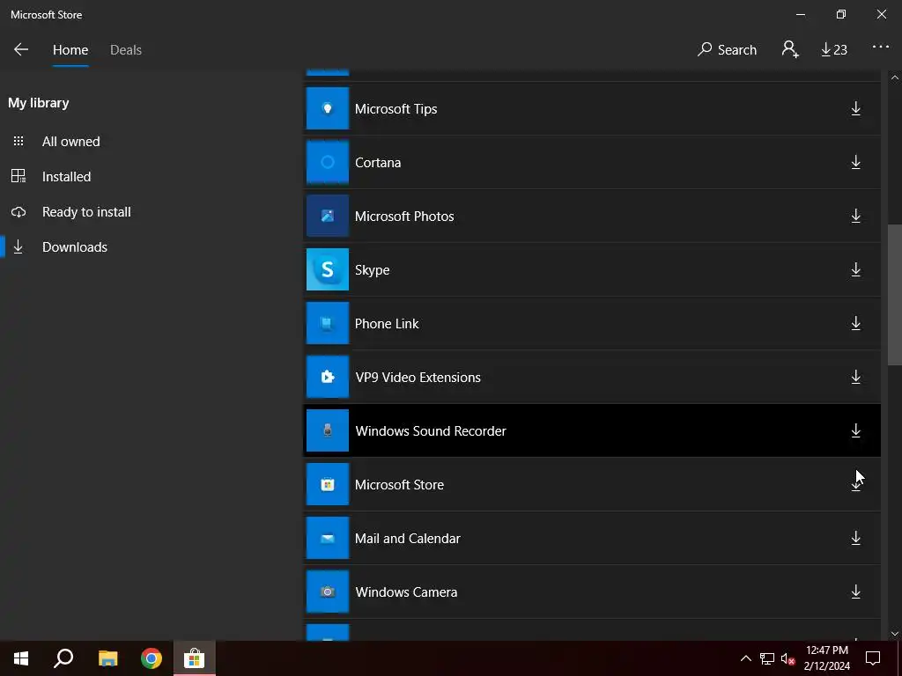The width and height of the screenshot is (902, 676).
Task: Click the Mail and Calendar name
Action: (408, 539)
